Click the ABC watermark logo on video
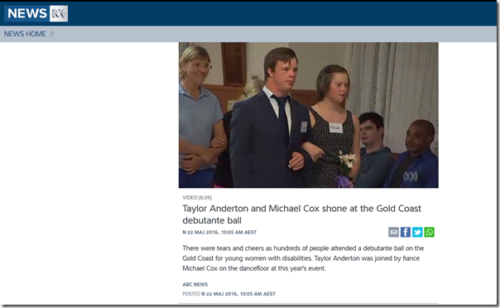This screenshot has height=308, width=500. point(410,176)
